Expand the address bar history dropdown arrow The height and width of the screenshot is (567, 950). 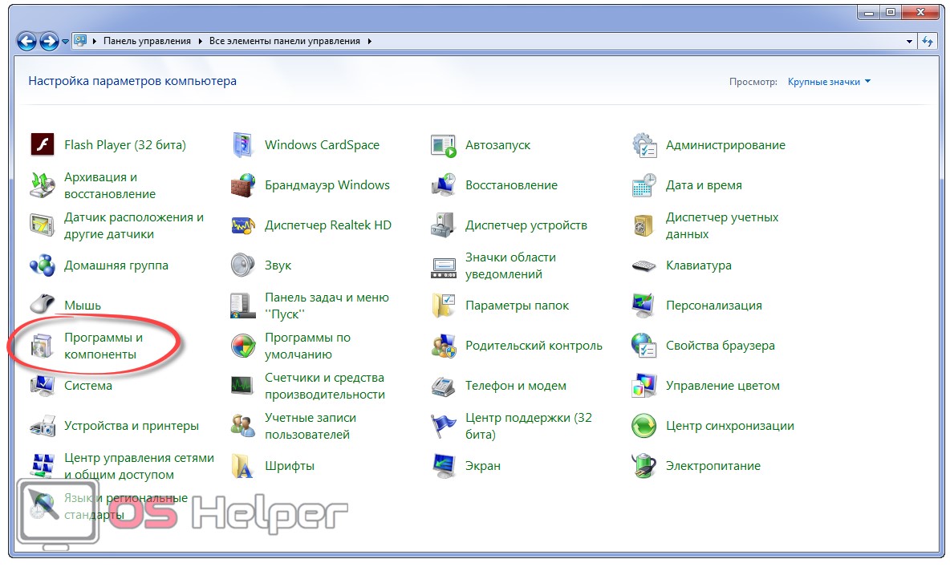click(909, 41)
